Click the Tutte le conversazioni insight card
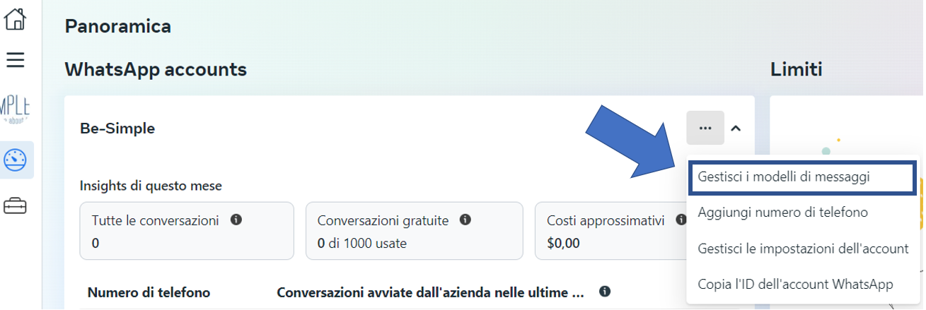Screen dimensions: 926x310 click(x=187, y=231)
